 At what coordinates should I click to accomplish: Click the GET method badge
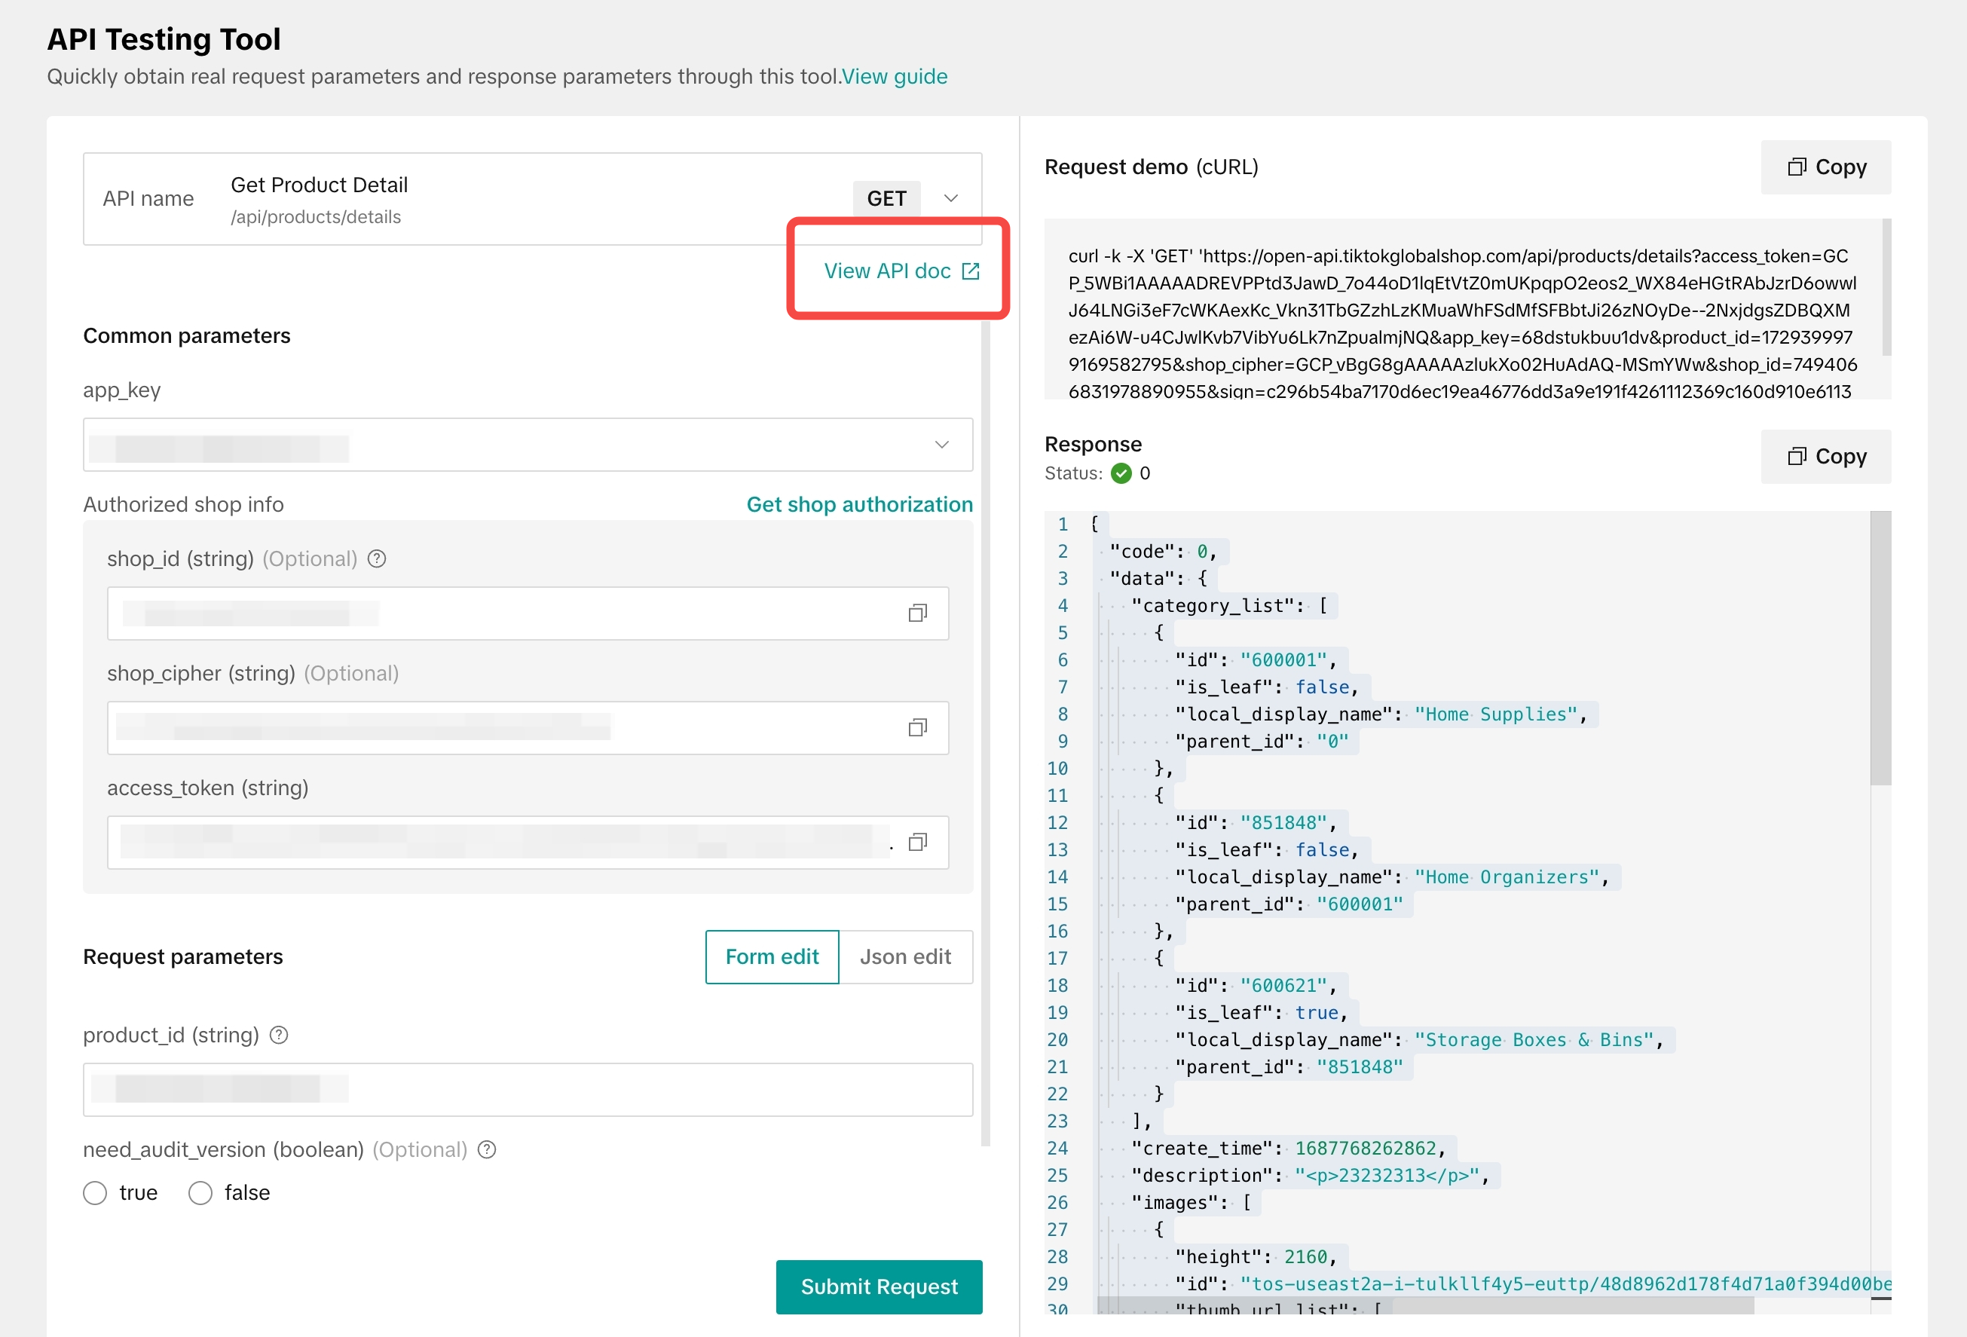[886, 198]
